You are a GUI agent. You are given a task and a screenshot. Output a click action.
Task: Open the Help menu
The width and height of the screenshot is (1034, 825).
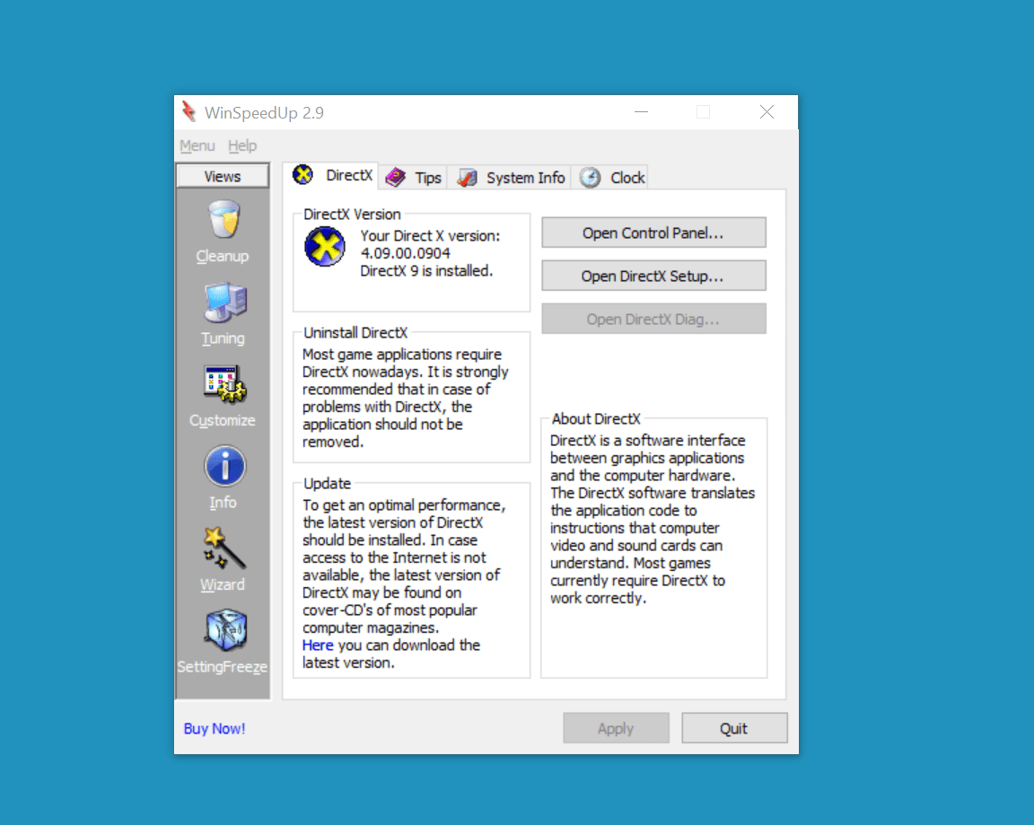coord(242,145)
